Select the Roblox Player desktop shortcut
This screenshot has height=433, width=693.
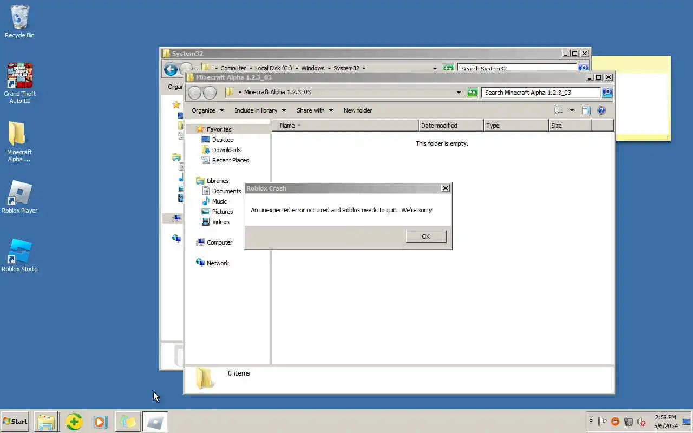click(19, 197)
